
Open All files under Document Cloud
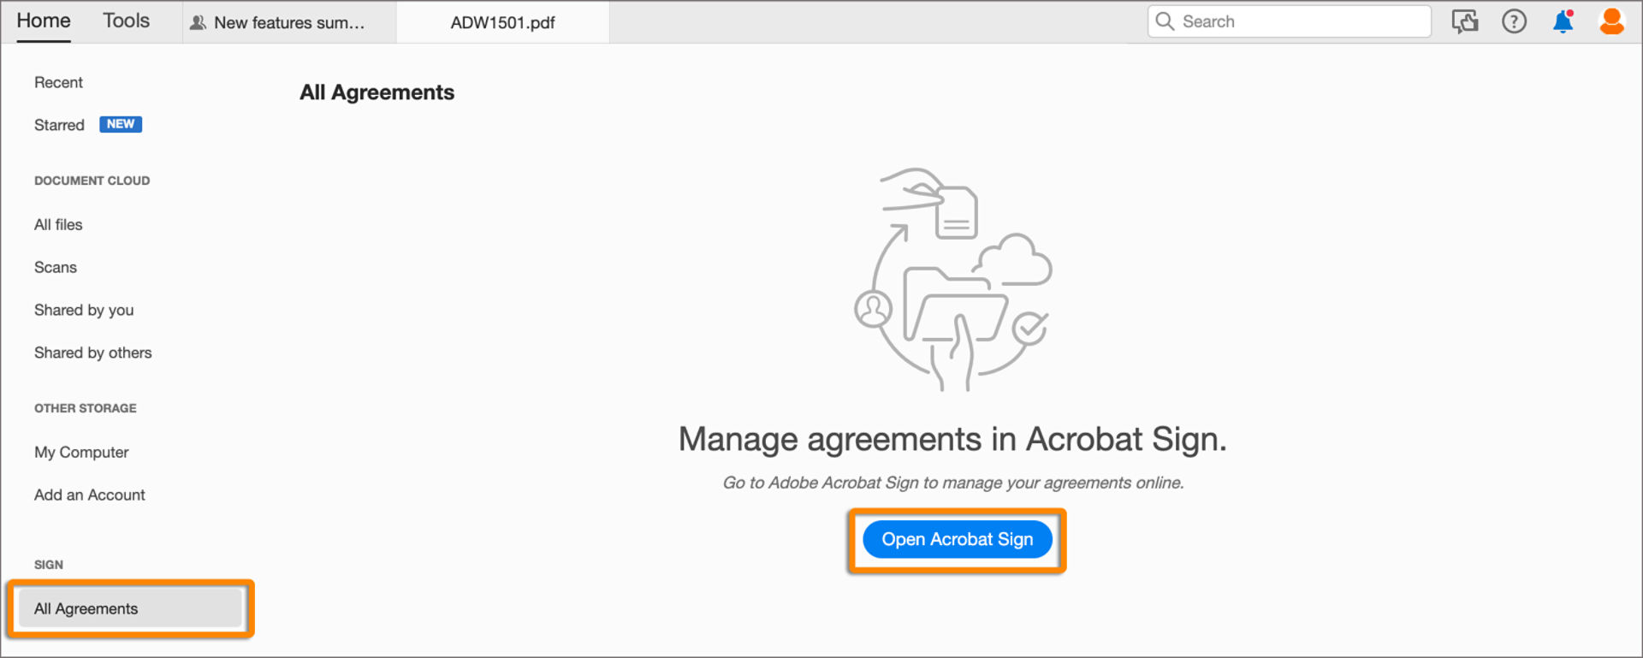(x=58, y=224)
